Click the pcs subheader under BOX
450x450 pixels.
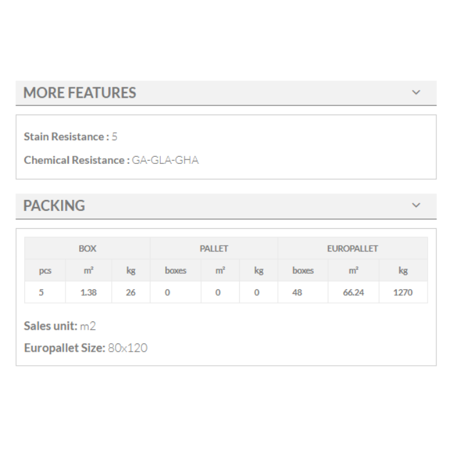45,271
